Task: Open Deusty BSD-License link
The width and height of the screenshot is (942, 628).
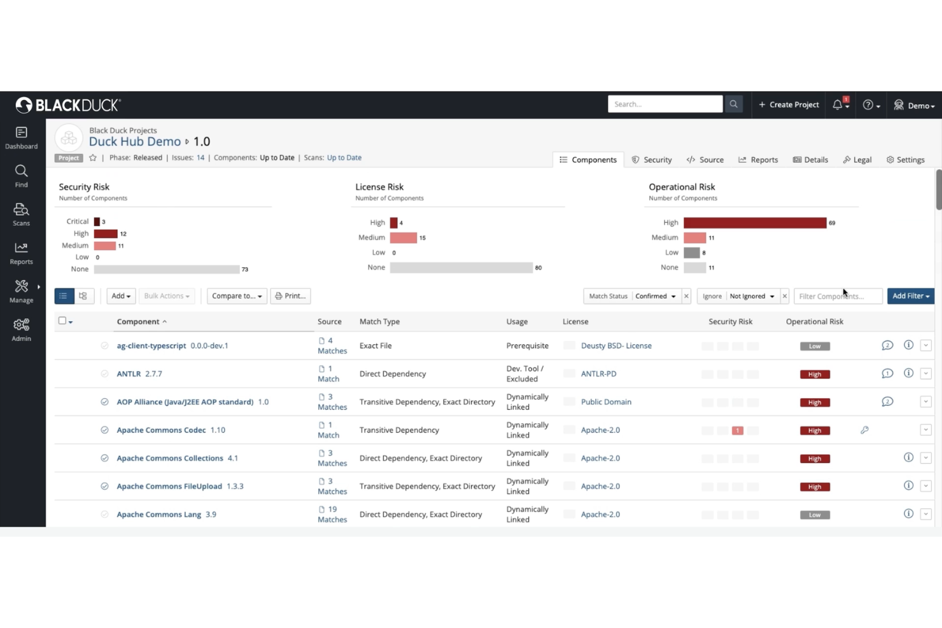Action: 616,345
